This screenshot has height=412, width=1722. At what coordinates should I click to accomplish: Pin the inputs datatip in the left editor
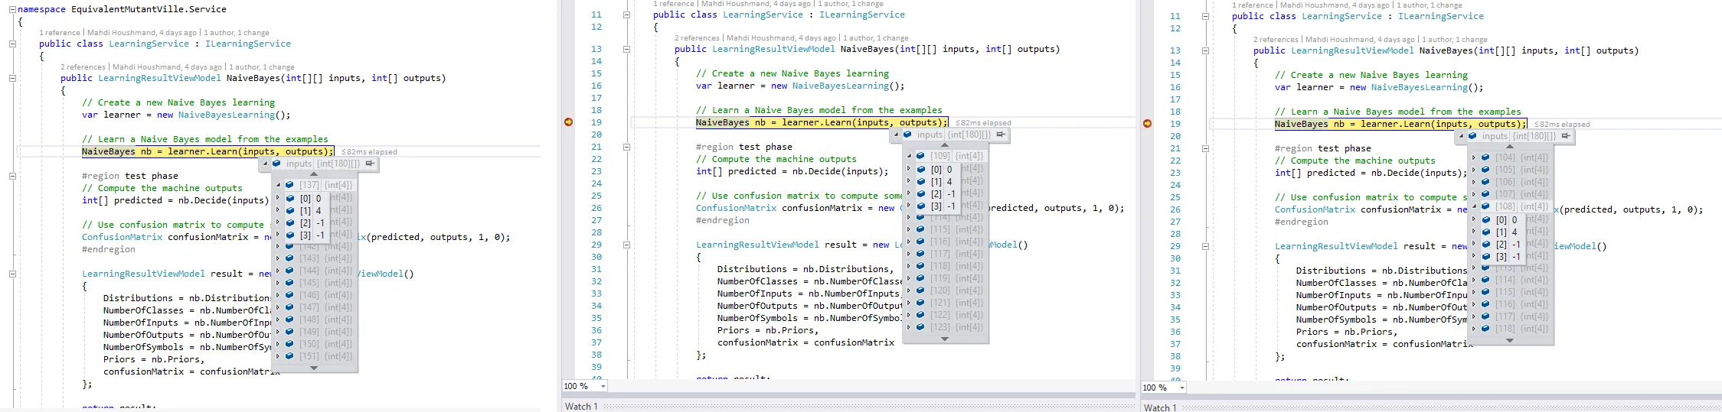click(x=369, y=164)
